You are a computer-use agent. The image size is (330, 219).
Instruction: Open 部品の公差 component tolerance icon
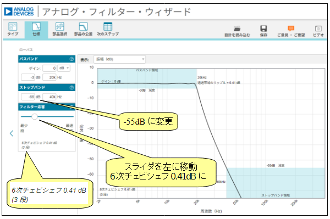(x=83, y=27)
